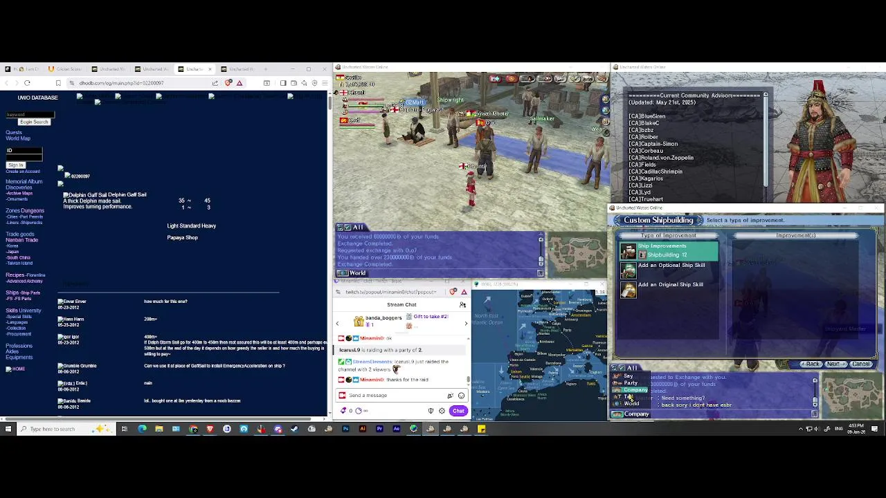This screenshot has height=498, width=886.
Task: Select Say chat channel in popup
Action: (629, 376)
